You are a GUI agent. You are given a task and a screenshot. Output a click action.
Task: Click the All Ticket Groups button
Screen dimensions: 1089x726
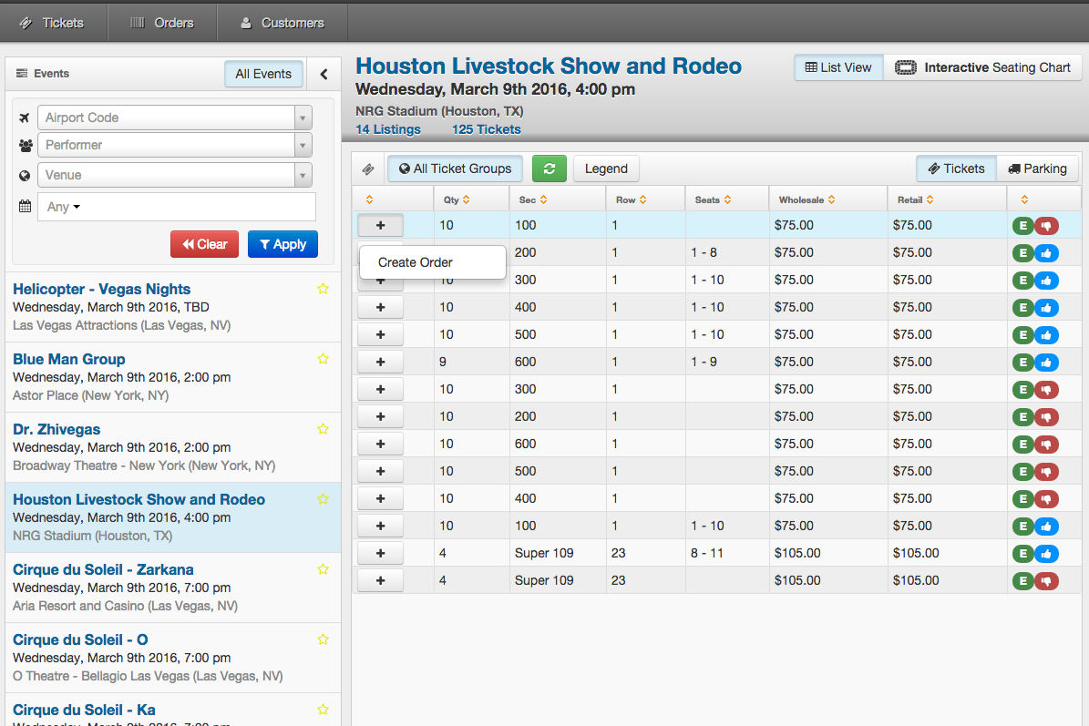[x=455, y=169]
